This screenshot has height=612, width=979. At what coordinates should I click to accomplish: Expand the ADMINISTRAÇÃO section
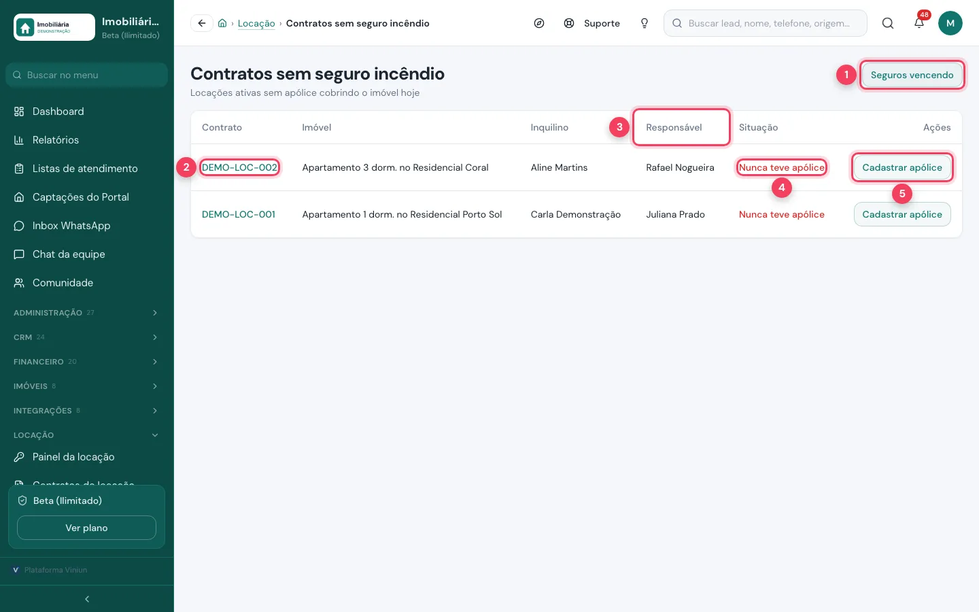tap(86, 313)
